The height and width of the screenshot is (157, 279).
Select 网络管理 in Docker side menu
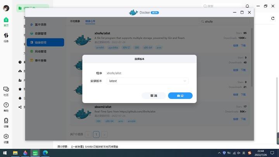(45, 52)
